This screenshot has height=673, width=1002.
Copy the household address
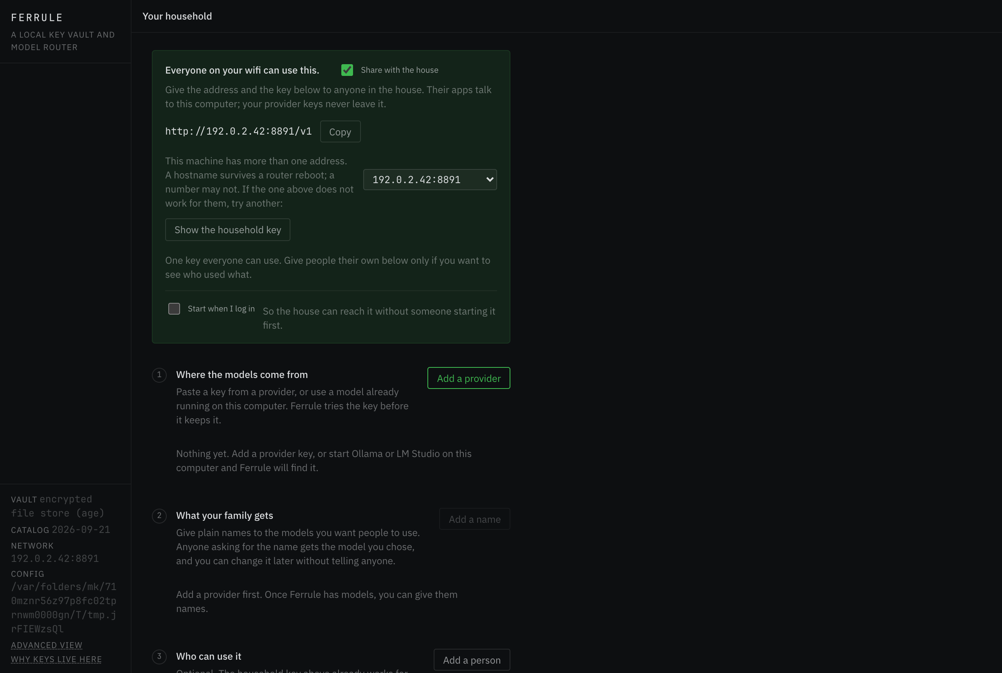coord(340,132)
